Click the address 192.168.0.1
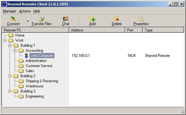 click(x=81, y=56)
